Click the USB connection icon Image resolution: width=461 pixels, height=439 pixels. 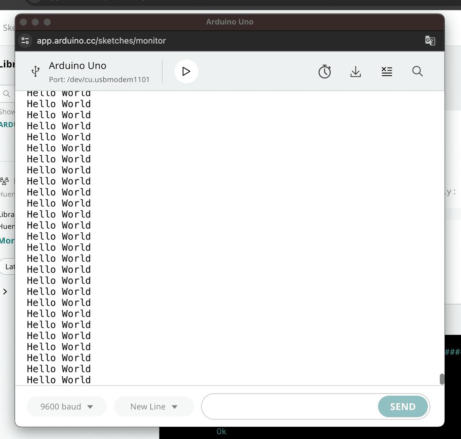36,71
